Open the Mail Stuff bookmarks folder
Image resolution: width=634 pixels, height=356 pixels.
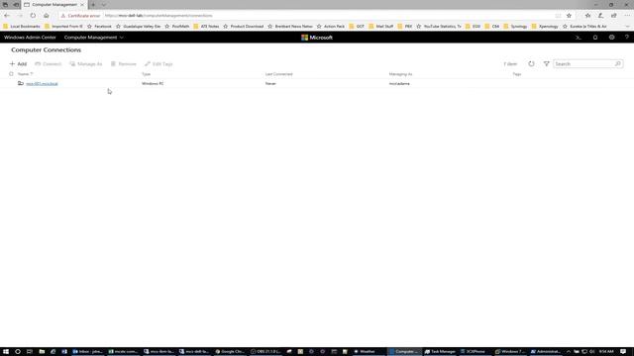pos(380,27)
